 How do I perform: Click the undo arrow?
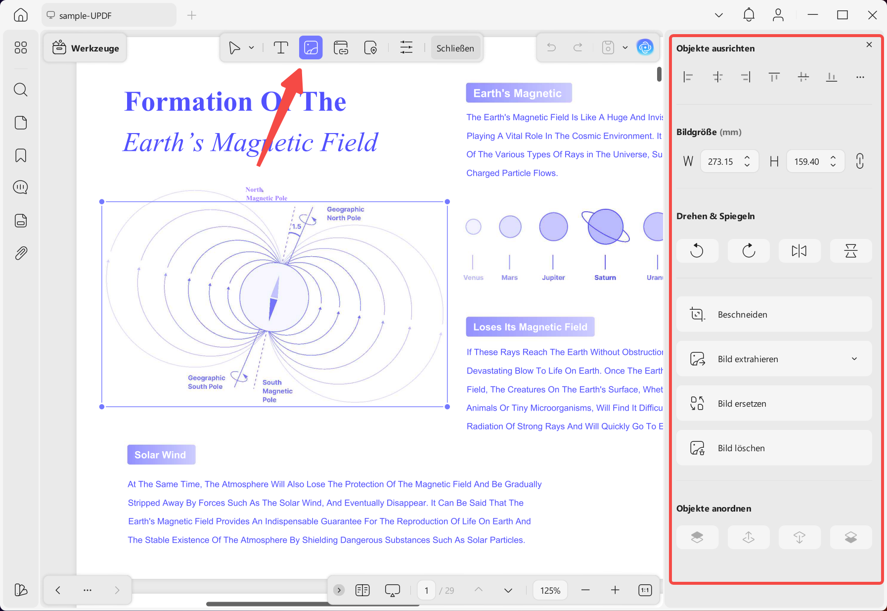[x=551, y=47]
